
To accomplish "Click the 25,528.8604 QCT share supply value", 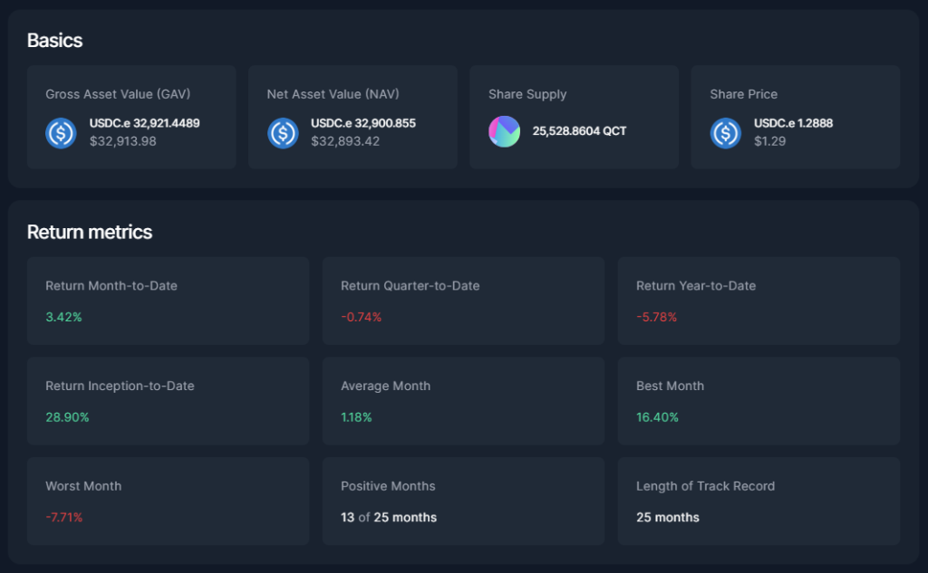I will (x=579, y=131).
